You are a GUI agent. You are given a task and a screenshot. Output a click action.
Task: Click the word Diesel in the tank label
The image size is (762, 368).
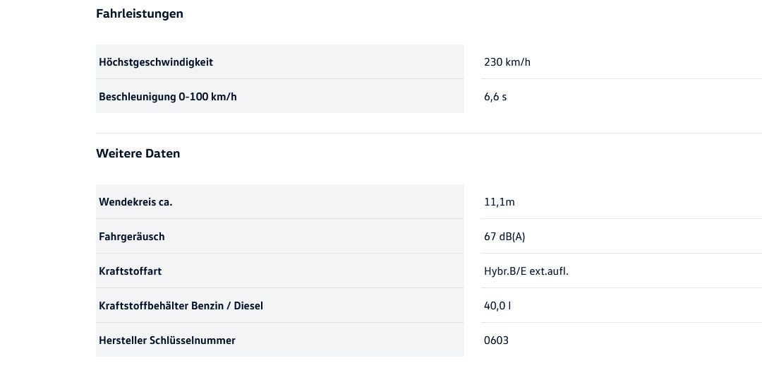(248, 306)
